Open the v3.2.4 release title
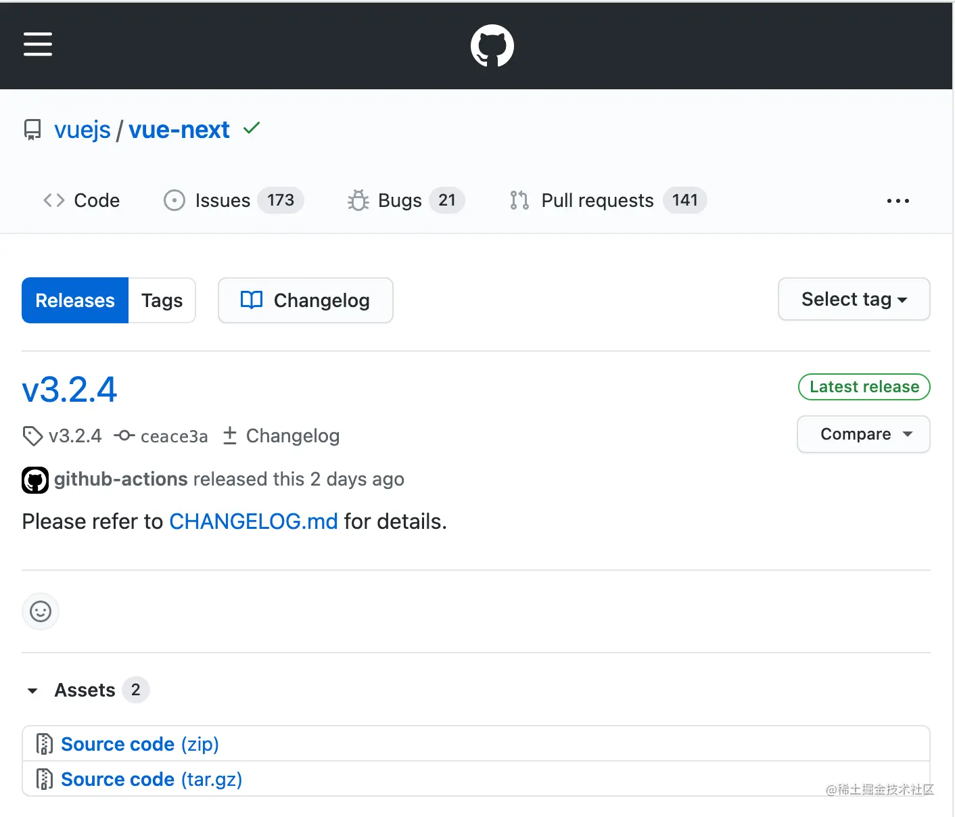The width and height of the screenshot is (955, 817). [x=70, y=390]
